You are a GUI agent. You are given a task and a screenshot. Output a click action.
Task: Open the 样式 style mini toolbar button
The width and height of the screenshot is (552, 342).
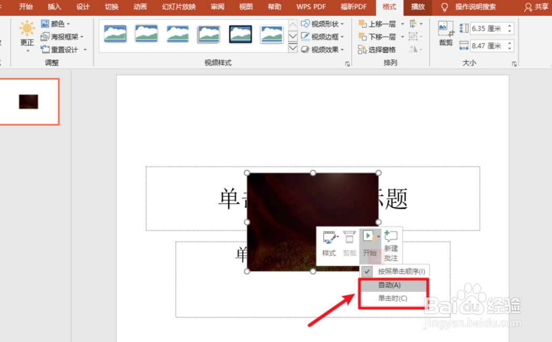(330, 244)
